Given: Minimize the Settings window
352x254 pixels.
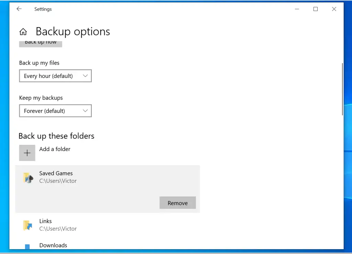Looking at the screenshot, I should pyautogui.click(x=297, y=9).
